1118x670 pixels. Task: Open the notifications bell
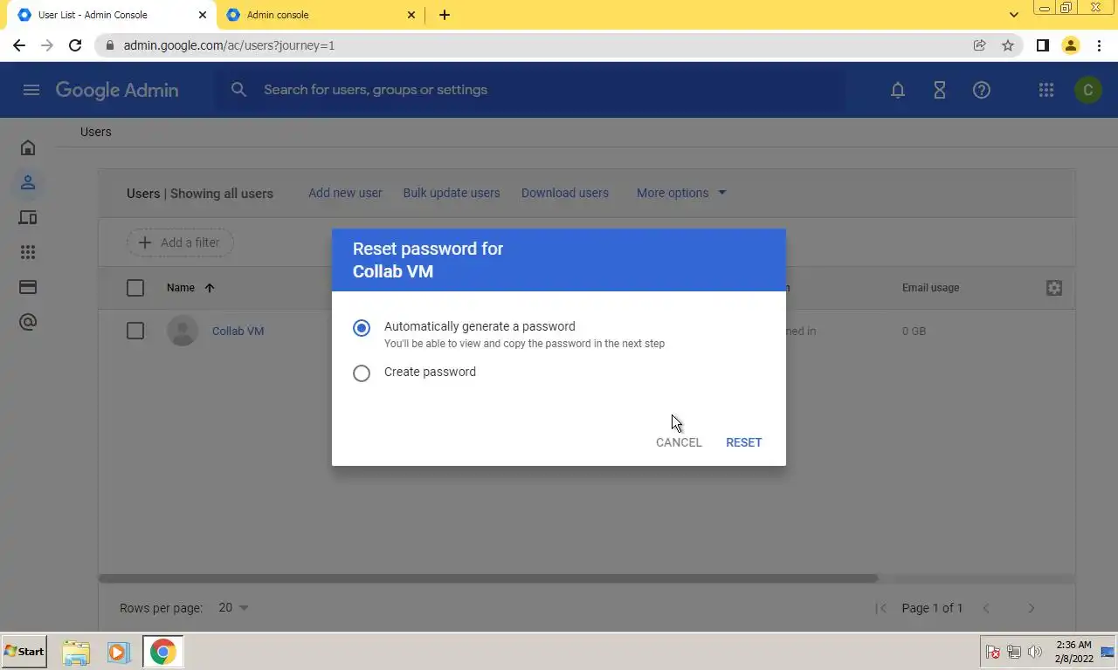coord(898,90)
